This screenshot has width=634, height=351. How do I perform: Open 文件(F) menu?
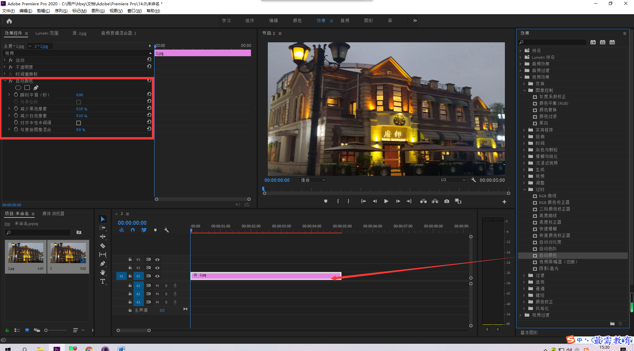coord(9,11)
